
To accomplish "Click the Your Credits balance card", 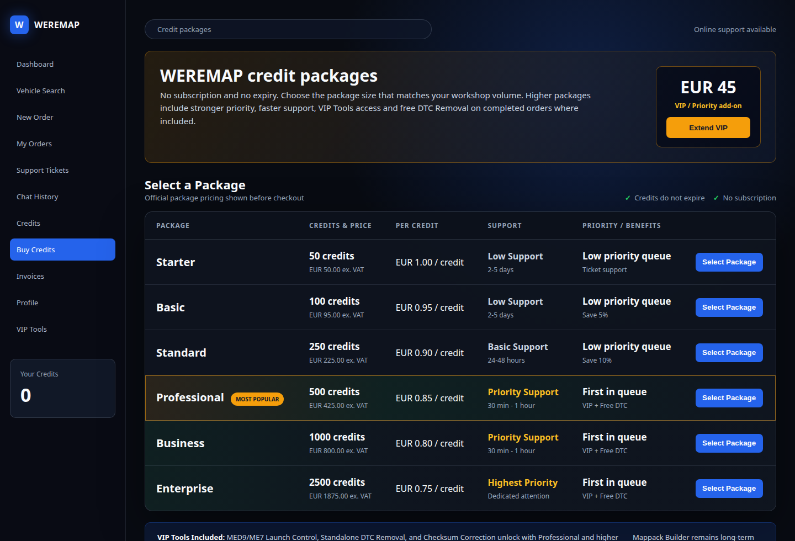I will (62, 388).
